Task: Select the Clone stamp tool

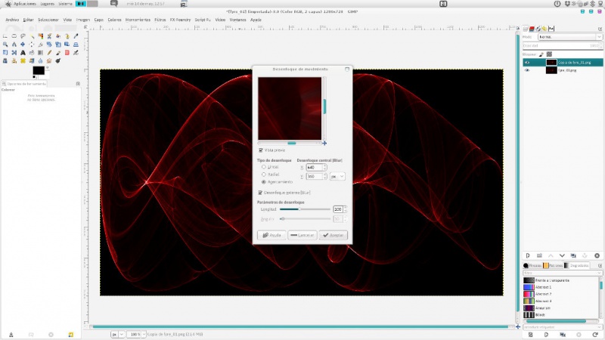Action: point(14,60)
